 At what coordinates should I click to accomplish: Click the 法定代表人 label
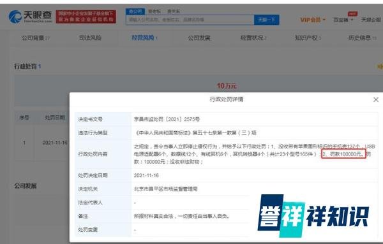pyautogui.click(x=90, y=203)
